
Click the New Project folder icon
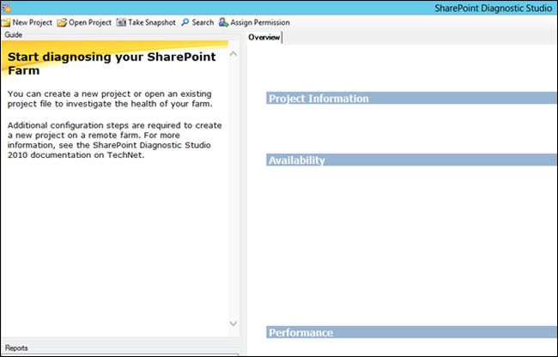pos(6,23)
